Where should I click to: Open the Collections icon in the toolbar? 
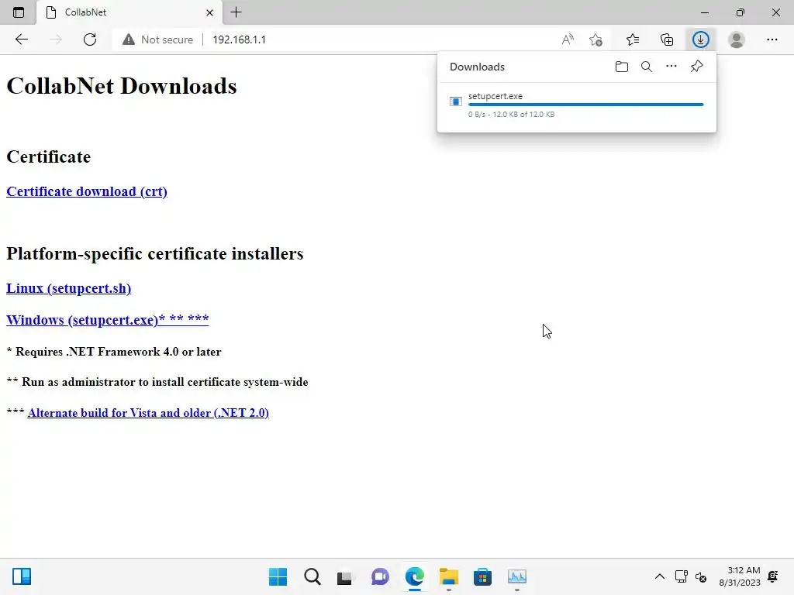[667, 40]
